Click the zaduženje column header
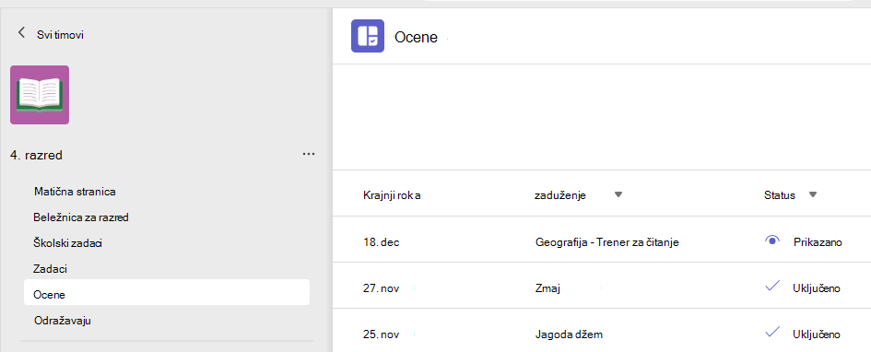 pyautogui.click(x=560, y=195)
